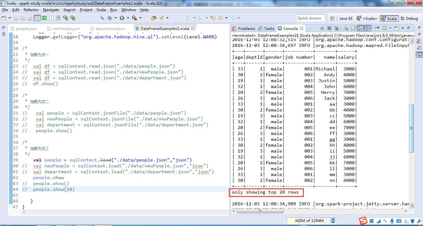Open Back navigation history dropdown

(226, 18)
